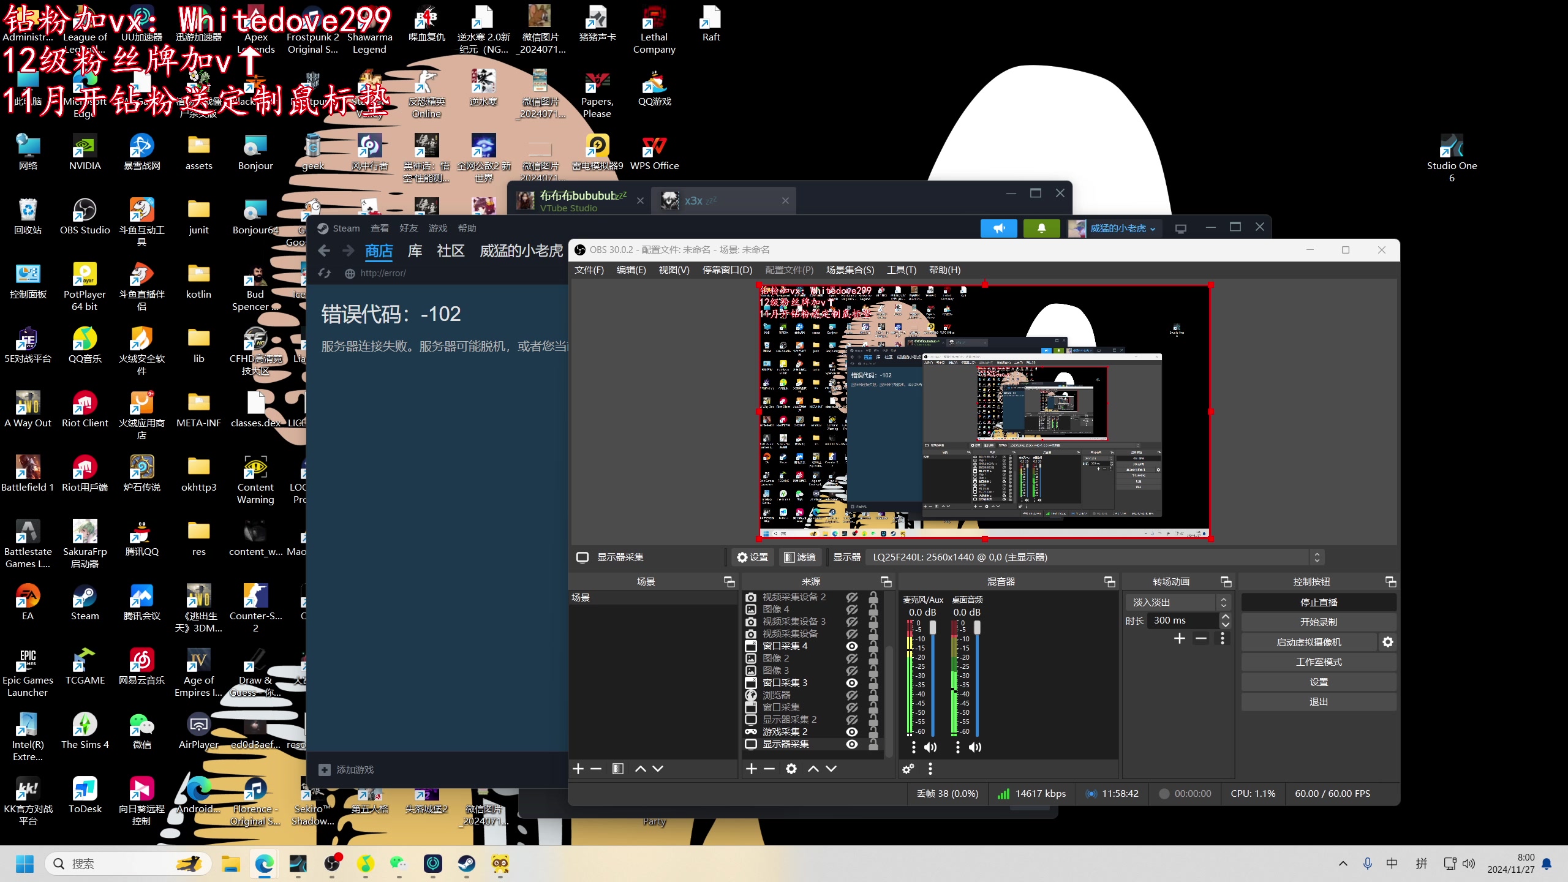Screen dimensions: 1568x882
Task: Open 淡入淡出 transition type dropdown
Action: pyautogui.click(x=1178, y=602)
